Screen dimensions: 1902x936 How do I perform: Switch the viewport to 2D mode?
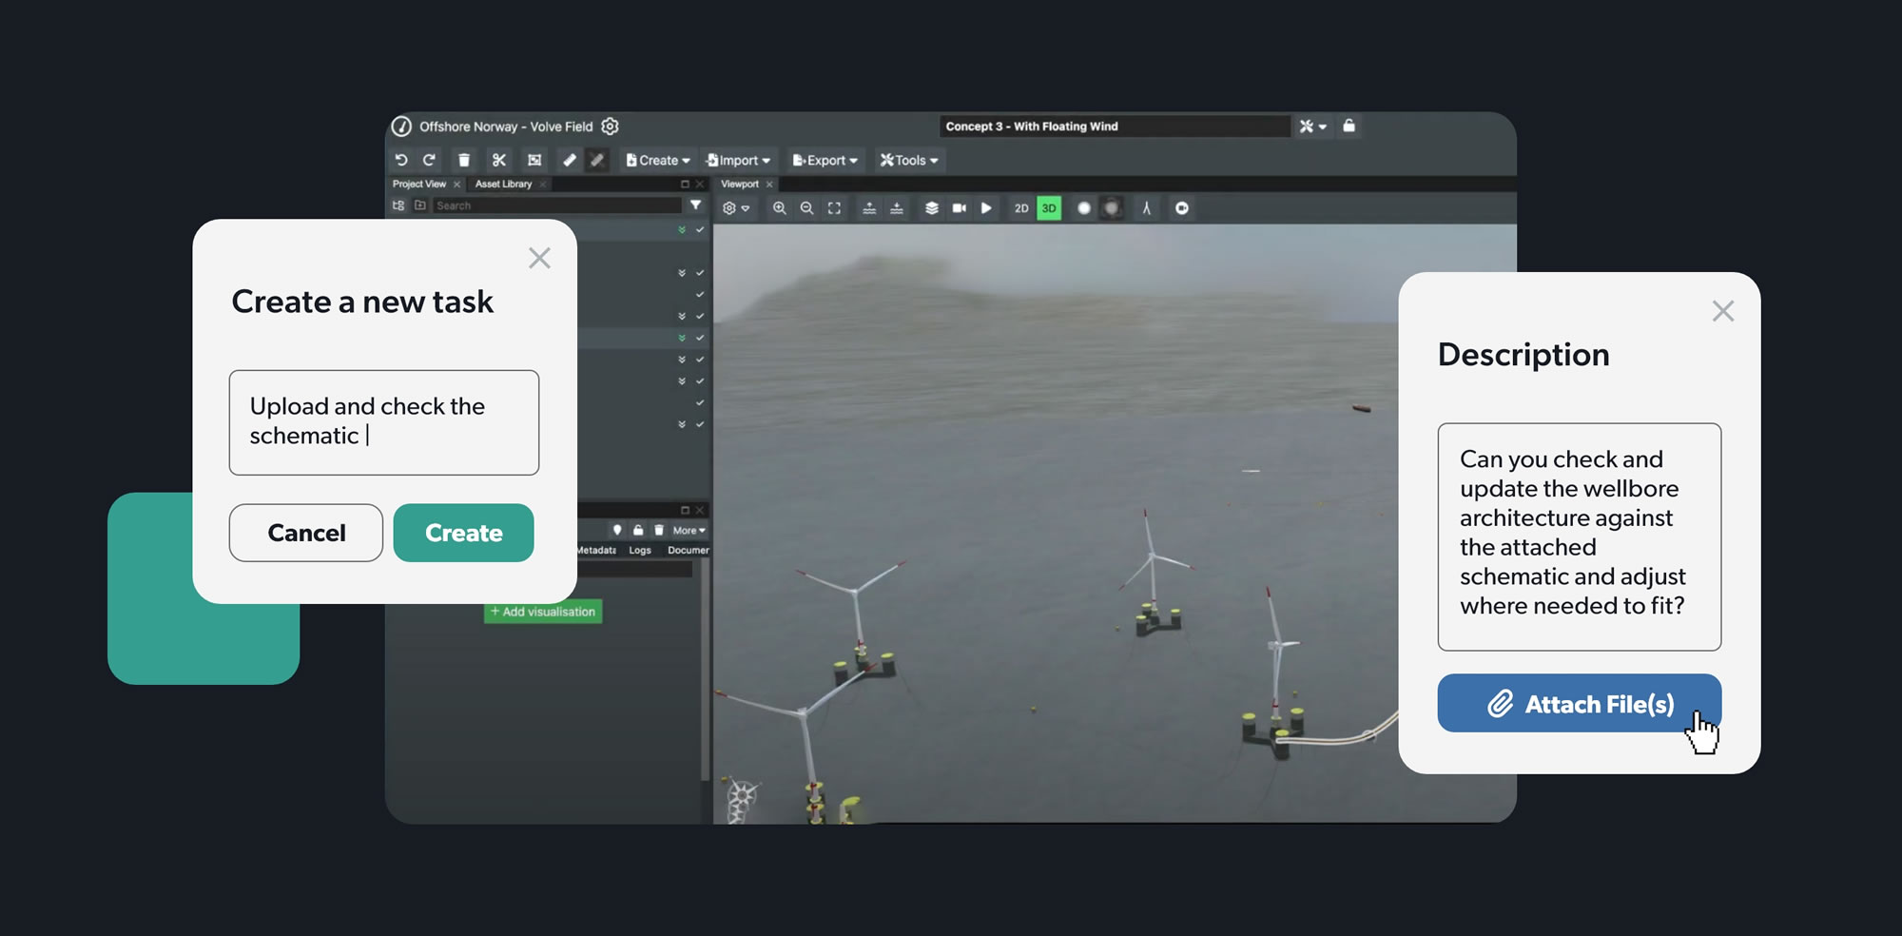point(1021,208)
